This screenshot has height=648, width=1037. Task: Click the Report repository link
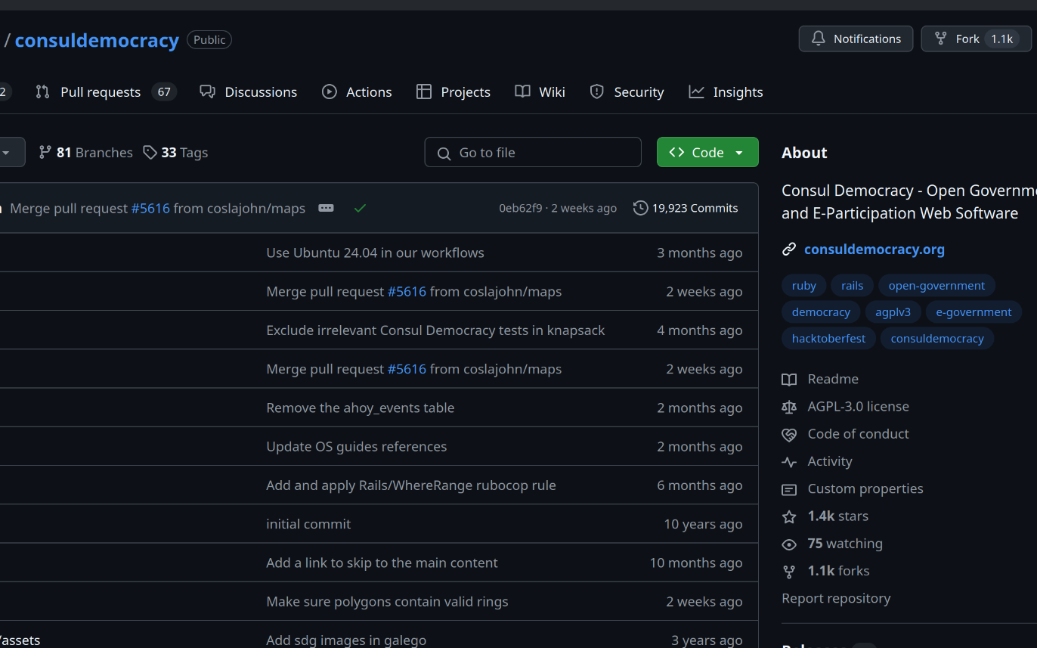pos(836,598)
